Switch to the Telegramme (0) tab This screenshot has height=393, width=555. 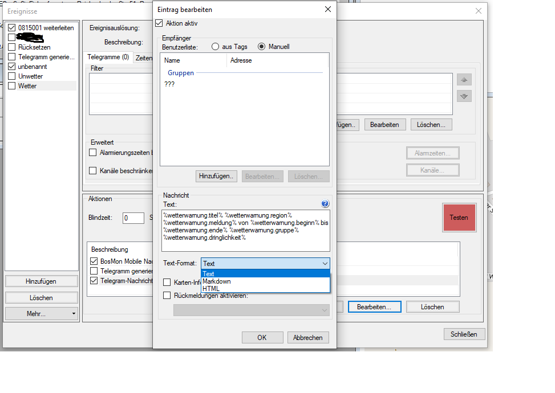(107, 58)
